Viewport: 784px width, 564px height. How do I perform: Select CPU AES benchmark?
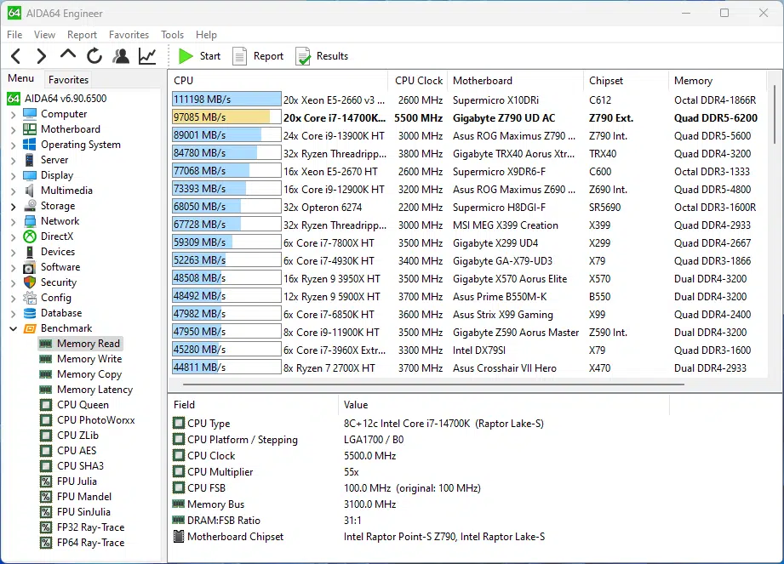(77, 451)
